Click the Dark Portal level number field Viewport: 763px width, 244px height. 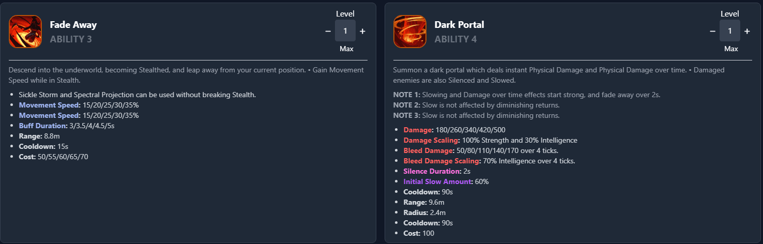pos(730,31)
